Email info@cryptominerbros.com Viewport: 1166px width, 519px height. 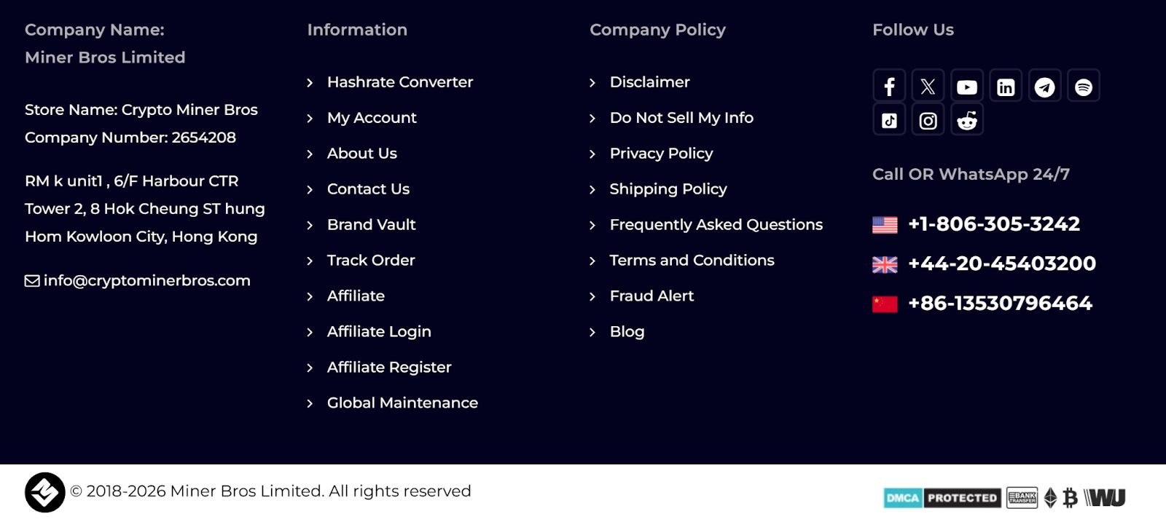[146, 281]
